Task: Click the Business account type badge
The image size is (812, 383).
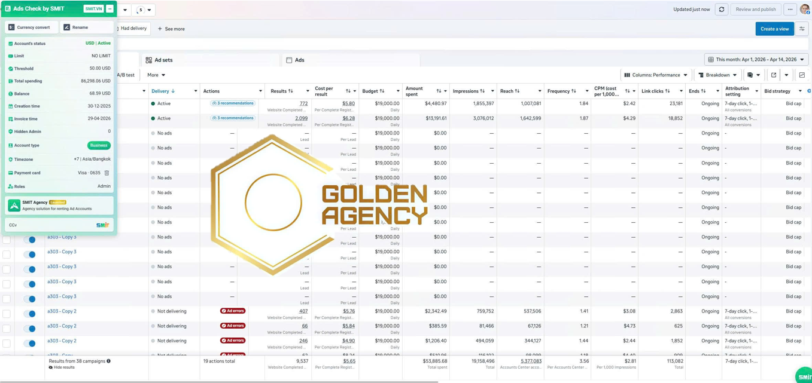Action: pyautogui.click(x=99, y=145)
